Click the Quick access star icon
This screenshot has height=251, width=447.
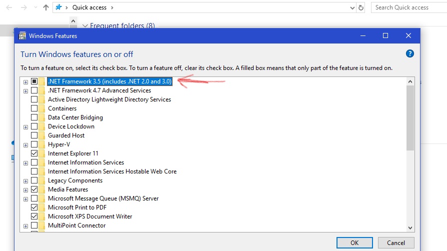[58, 7]
